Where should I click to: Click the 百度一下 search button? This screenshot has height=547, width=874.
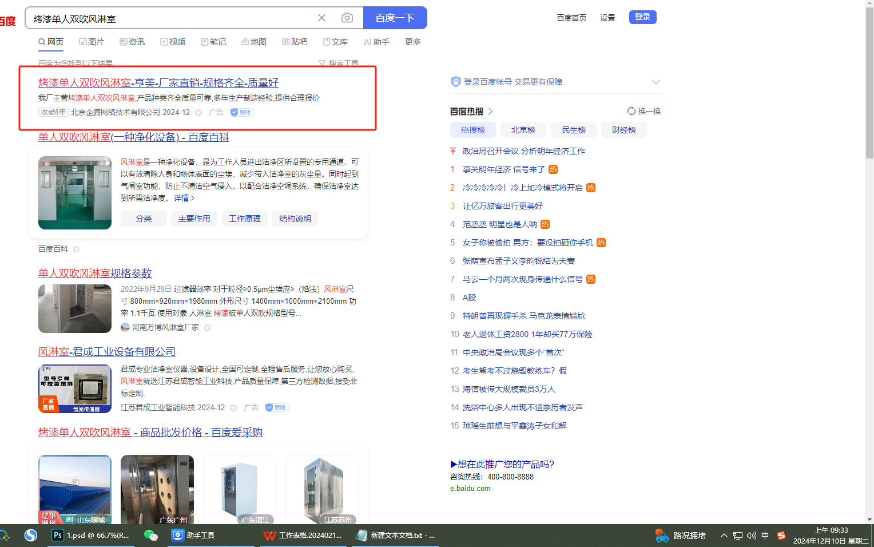coord(395,18)
